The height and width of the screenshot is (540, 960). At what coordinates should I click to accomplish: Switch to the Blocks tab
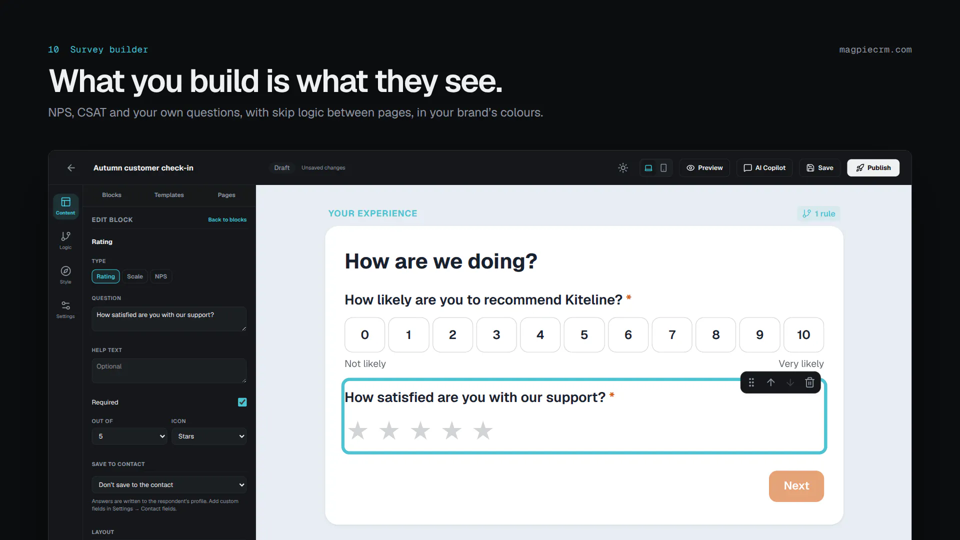pyautogui.click(x=111, y=195)
